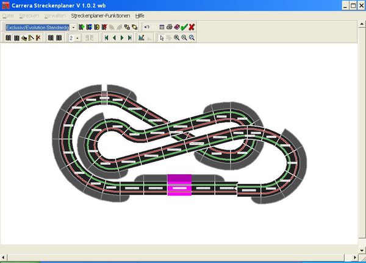Select the magenta start track section

pos(179,185)
